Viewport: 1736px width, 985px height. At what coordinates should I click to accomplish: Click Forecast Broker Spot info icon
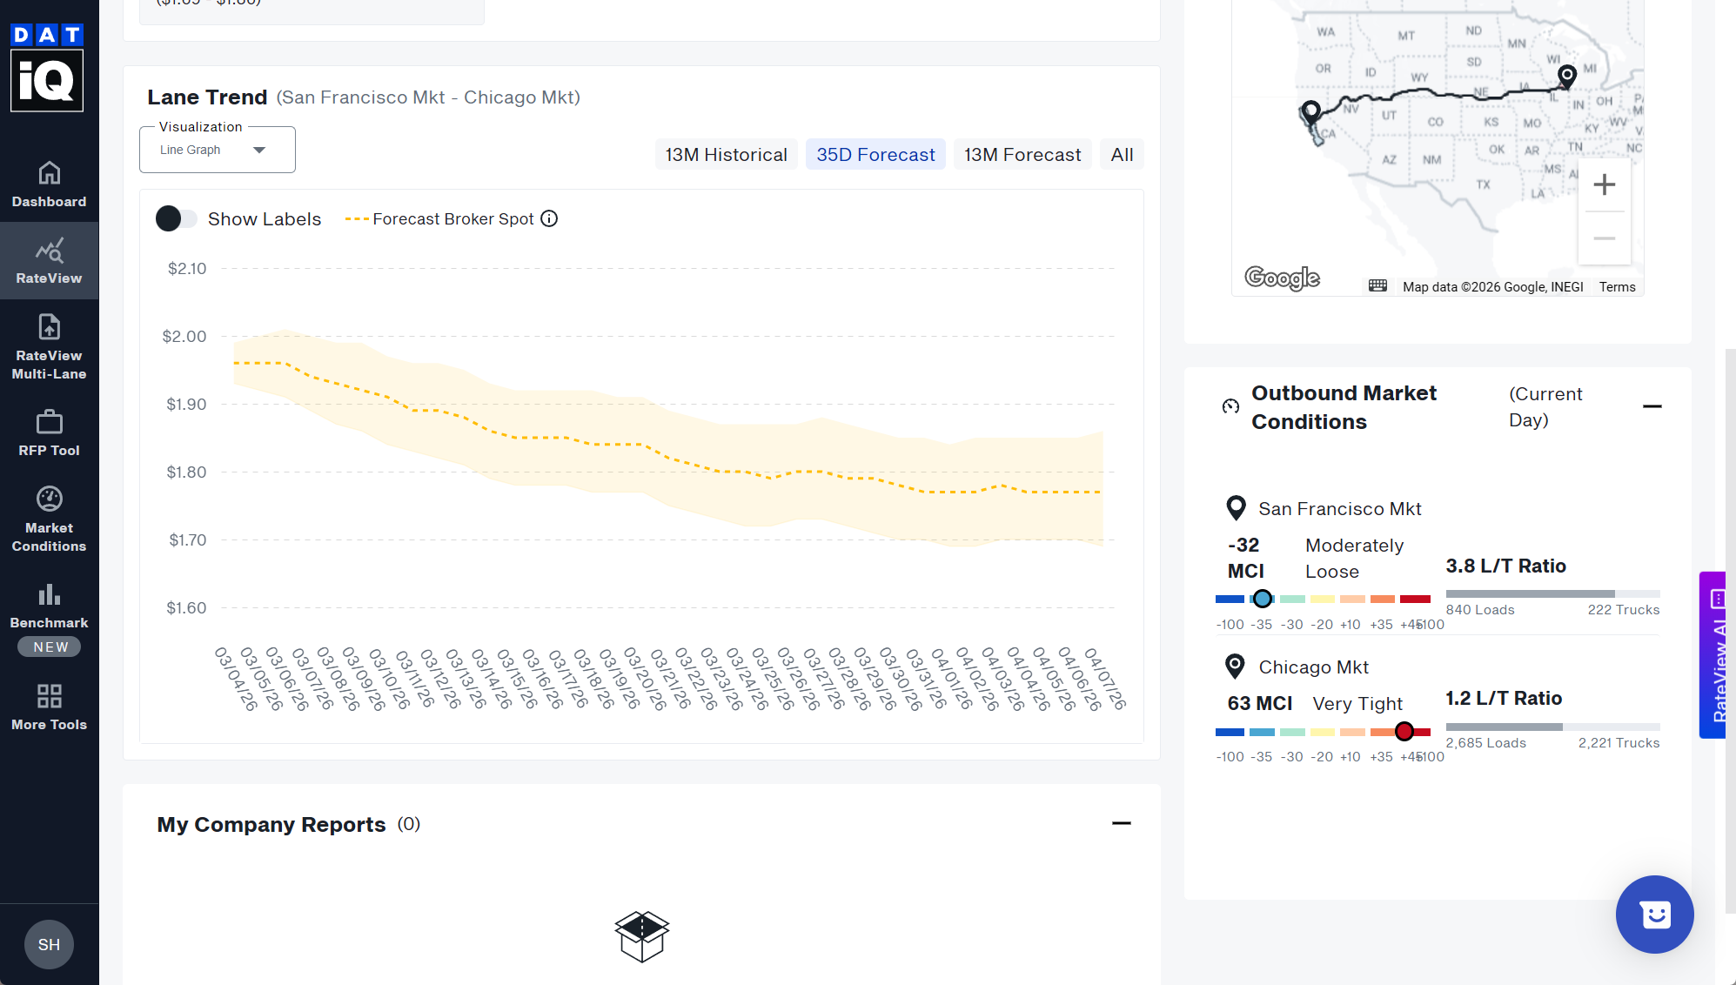(549, 219)
